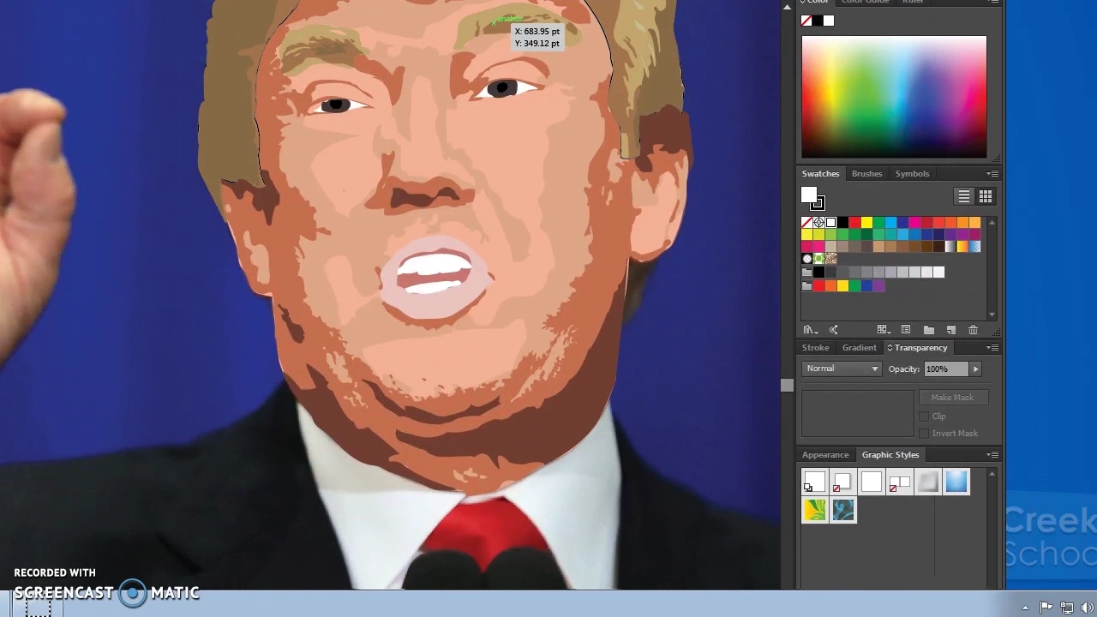Screen dimensions: 1097x617
Task: Open Swatch Libraries menu icon
Action: coord(809,330)
